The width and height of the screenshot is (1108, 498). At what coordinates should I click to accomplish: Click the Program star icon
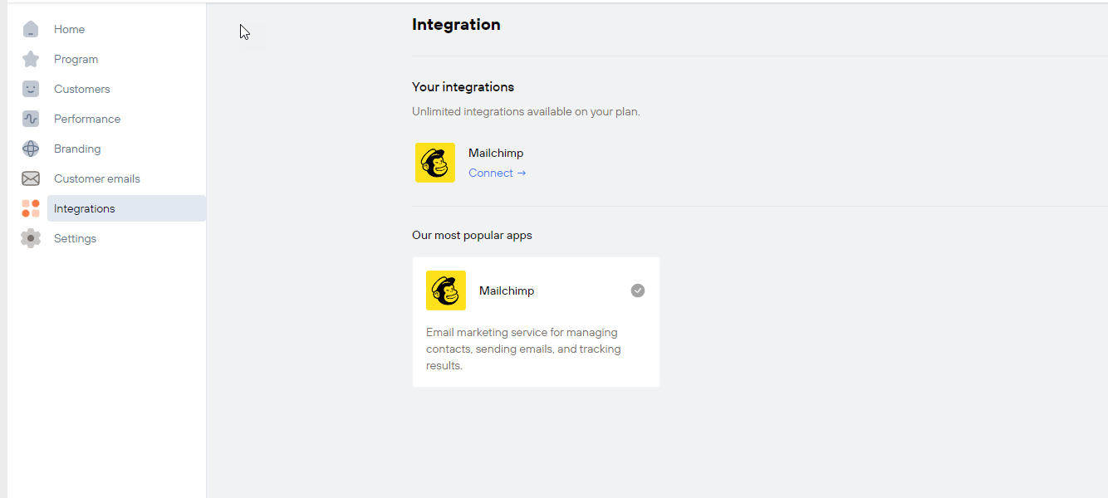[x=31, y=59]
